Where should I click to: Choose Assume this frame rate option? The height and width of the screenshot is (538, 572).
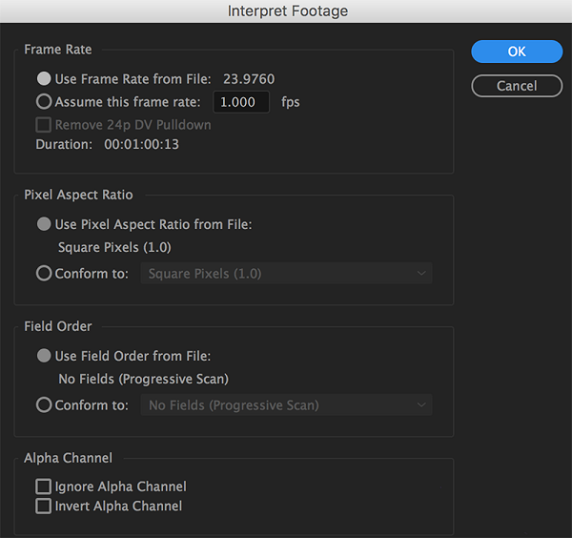point(44,101)
